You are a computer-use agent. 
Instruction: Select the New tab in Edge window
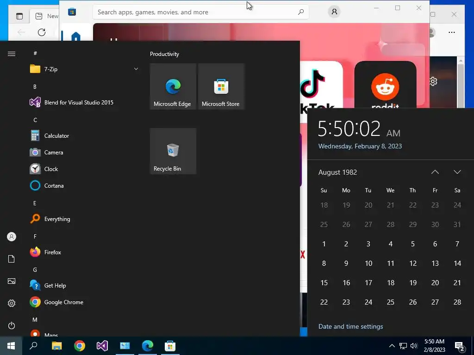click(x=45, y=16)
